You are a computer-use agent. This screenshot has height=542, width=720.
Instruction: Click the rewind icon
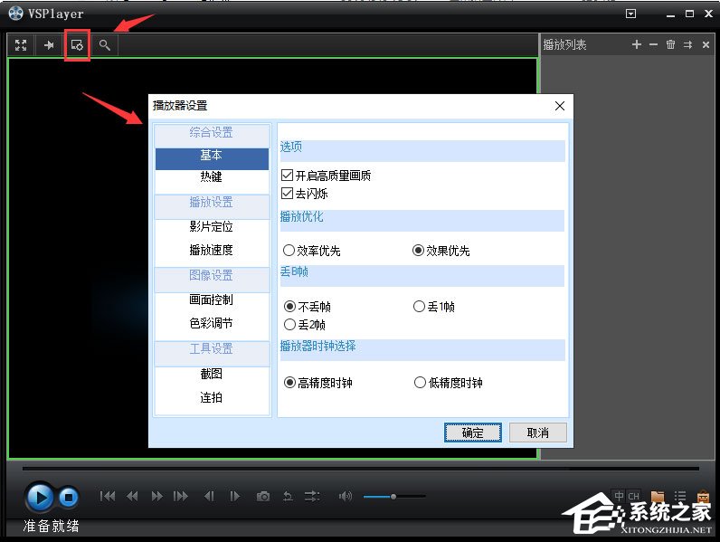pyautogui.click(x=132, y=496)
